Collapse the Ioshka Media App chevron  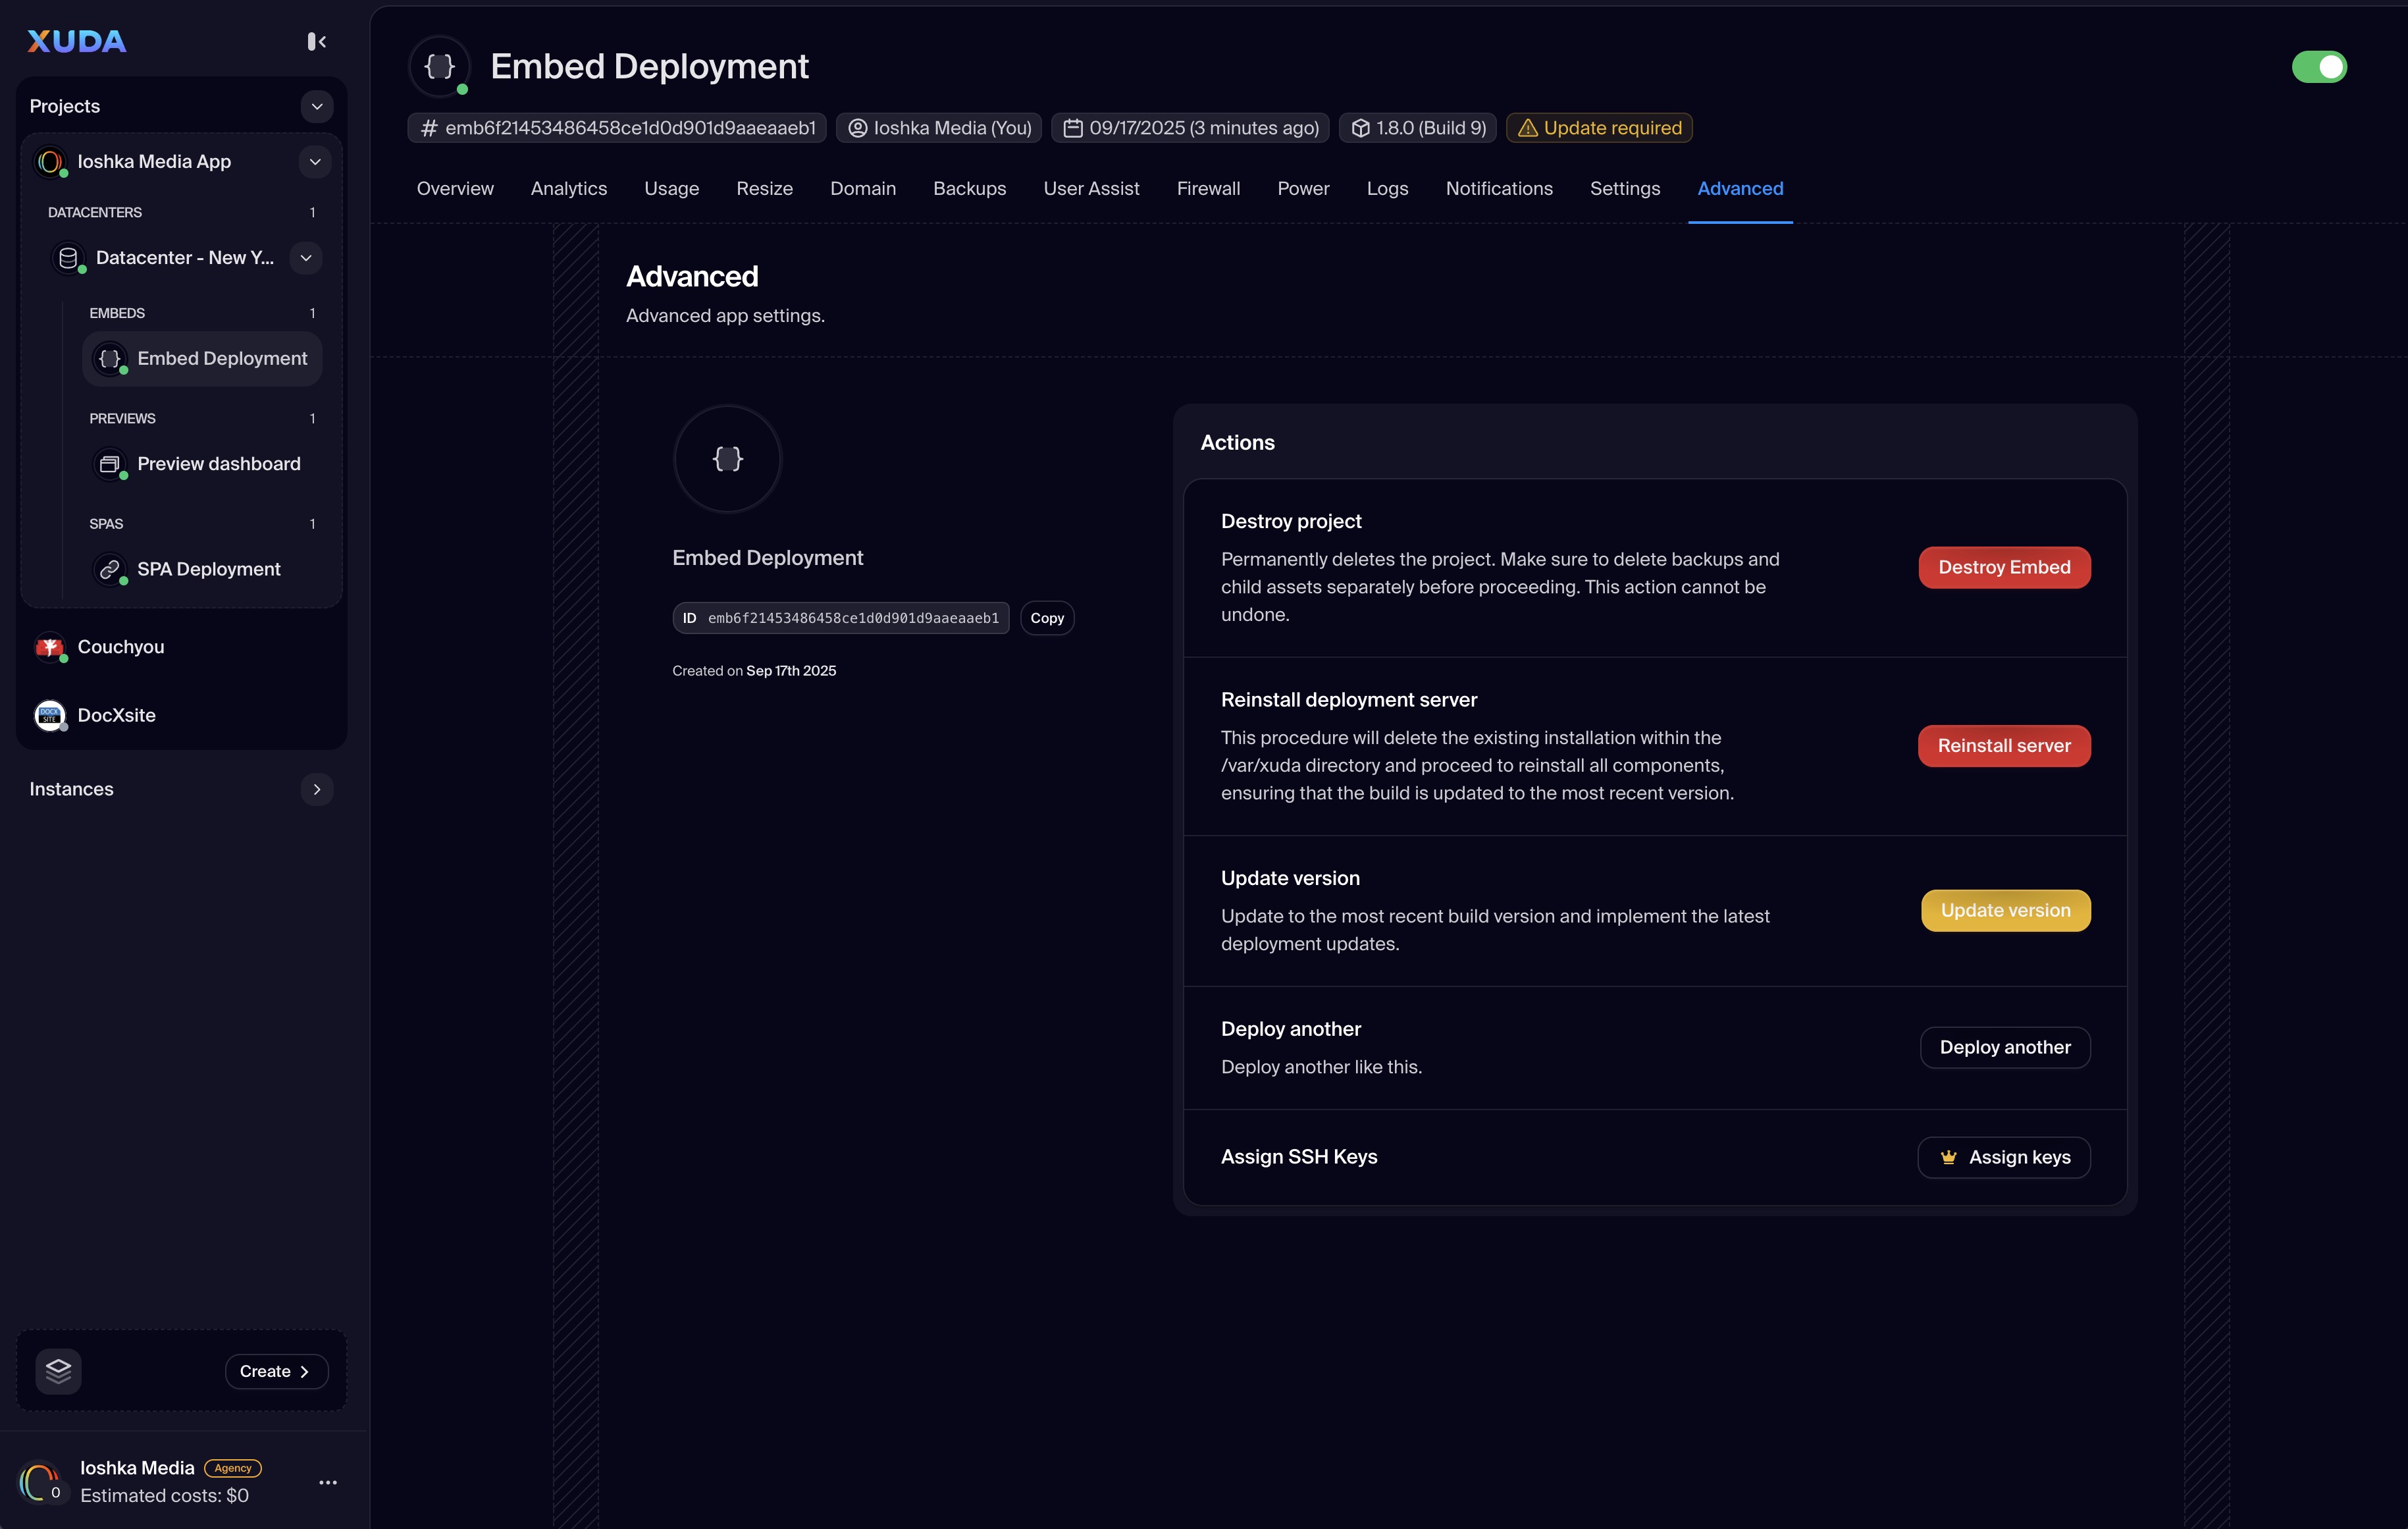point(315,162)
